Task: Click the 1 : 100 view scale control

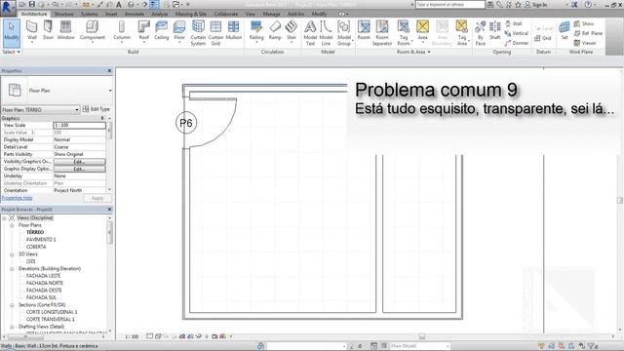Action: [132, 336]
